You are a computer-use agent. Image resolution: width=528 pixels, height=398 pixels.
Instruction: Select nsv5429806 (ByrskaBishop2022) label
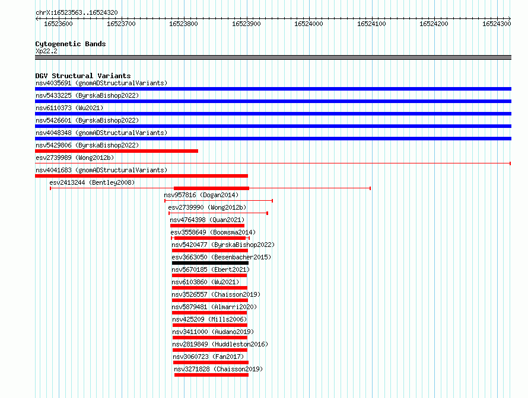point(87,145)
